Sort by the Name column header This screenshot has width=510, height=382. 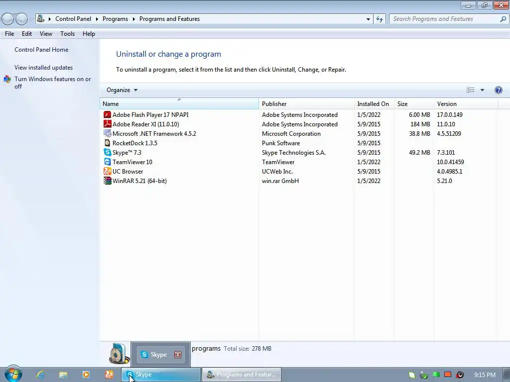(x=179, y=103)
